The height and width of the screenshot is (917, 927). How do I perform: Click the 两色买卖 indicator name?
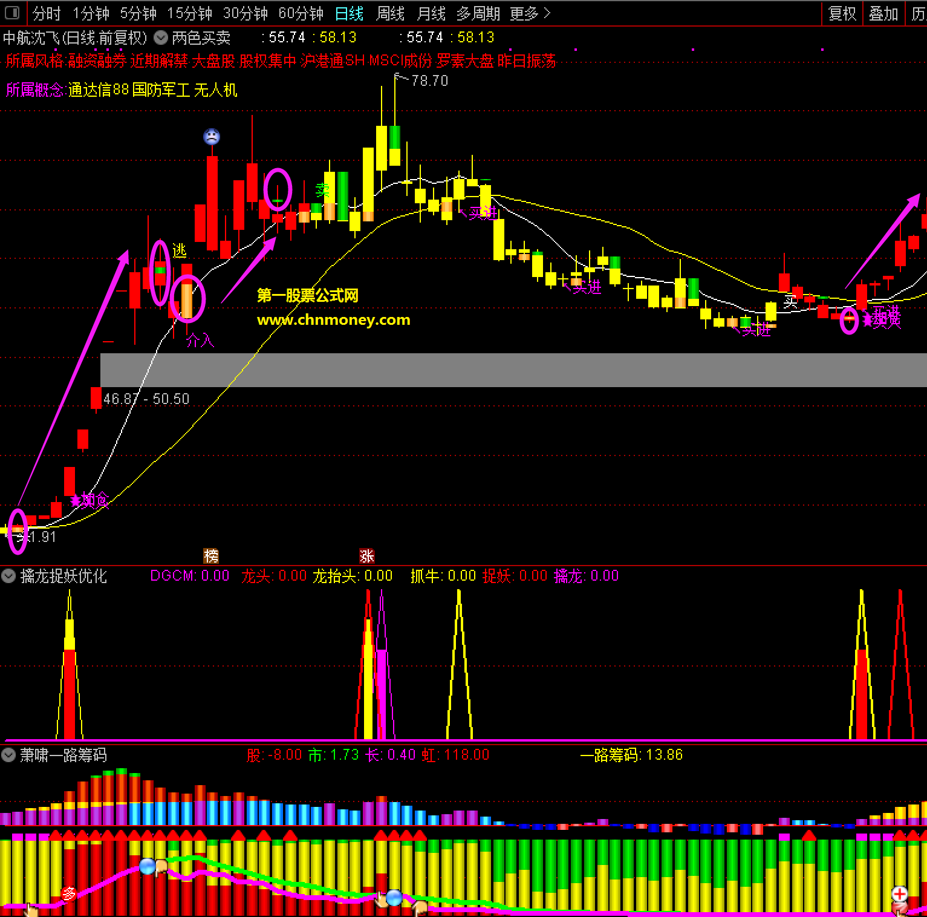click(201, 38)
